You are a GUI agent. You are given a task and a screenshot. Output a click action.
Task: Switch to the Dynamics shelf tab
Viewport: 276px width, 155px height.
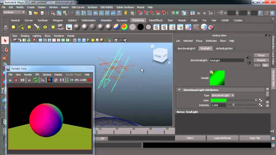pyautogui.click(x=122, y=20)
